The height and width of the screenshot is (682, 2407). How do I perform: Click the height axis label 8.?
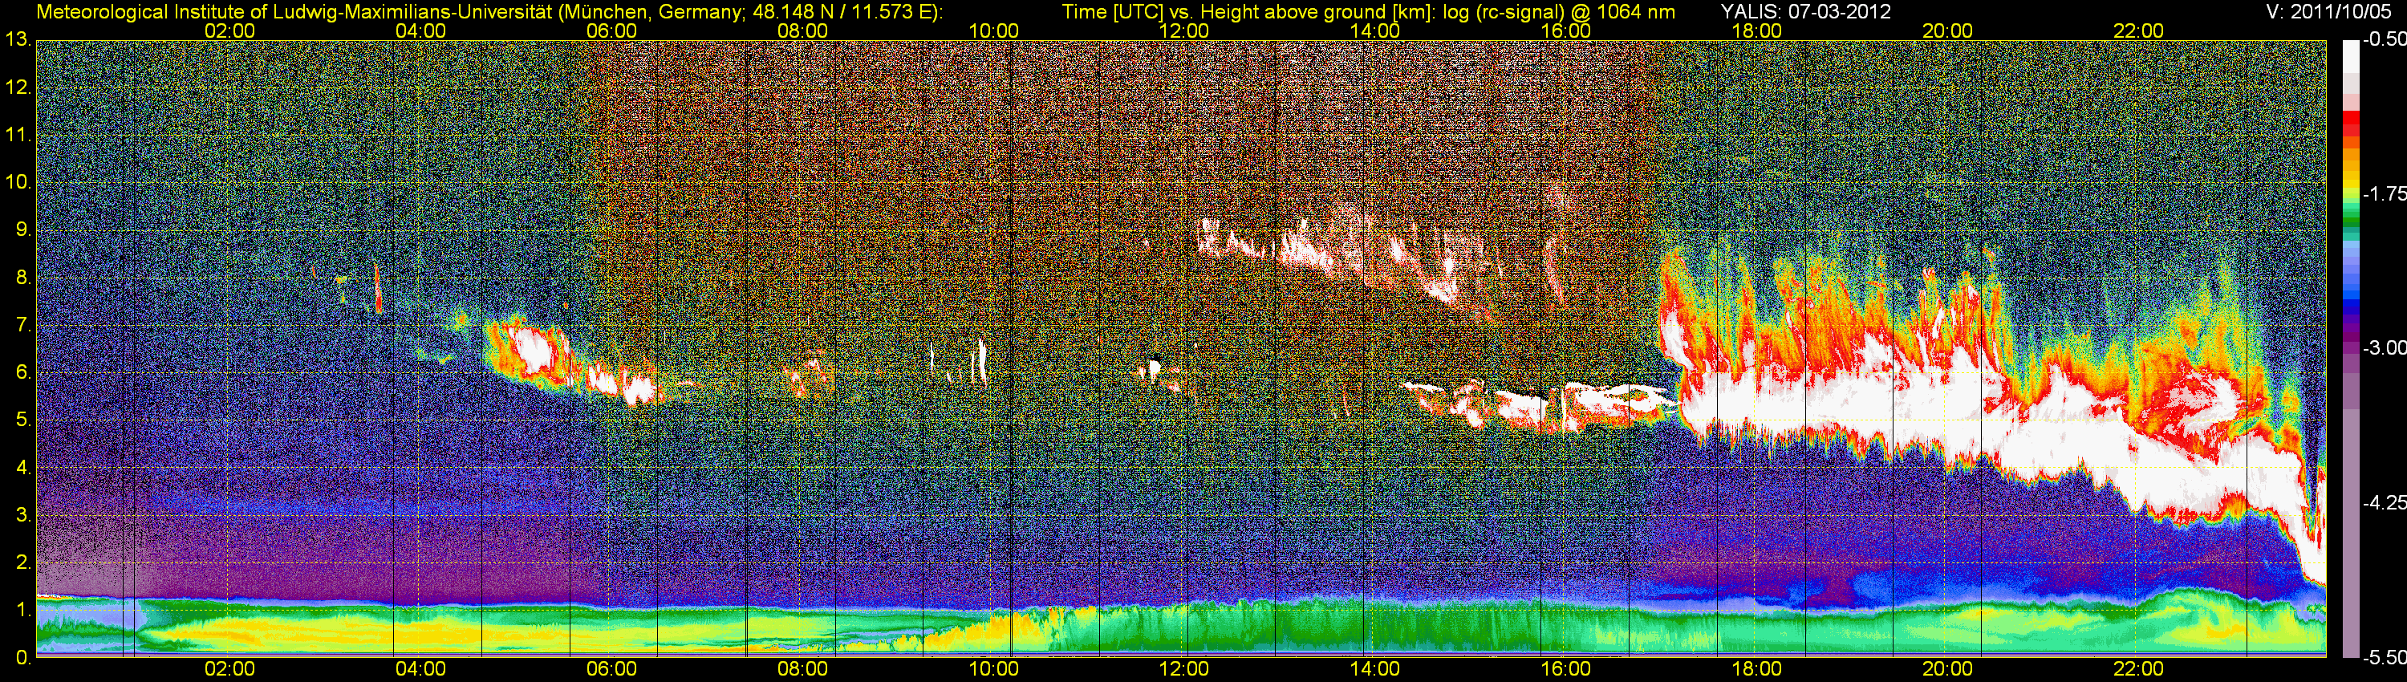pyautogui.click(x=23, y=278)
